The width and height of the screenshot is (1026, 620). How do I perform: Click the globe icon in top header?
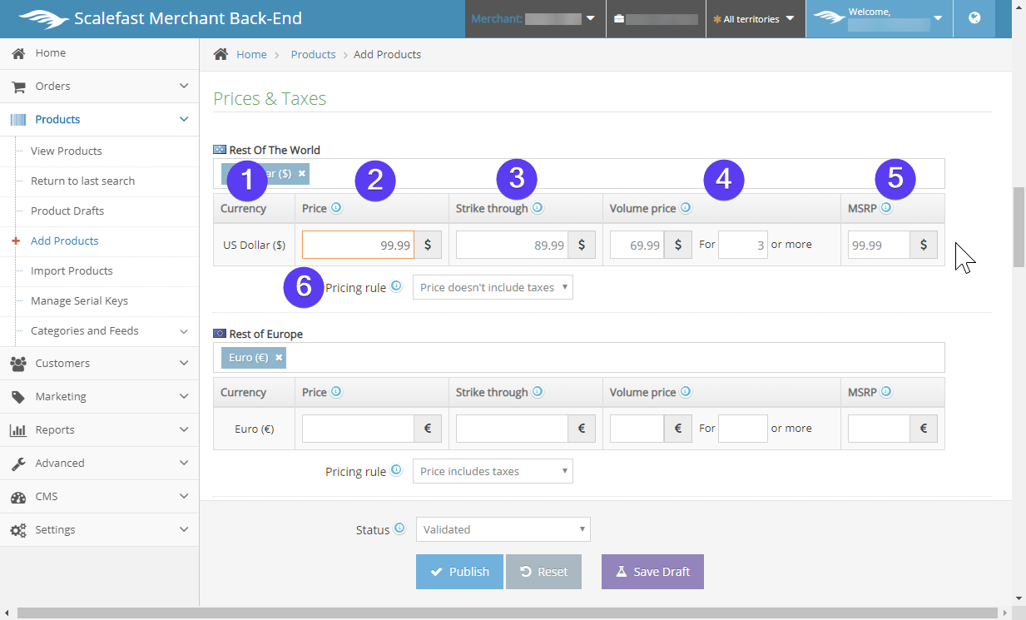point(974,18)
